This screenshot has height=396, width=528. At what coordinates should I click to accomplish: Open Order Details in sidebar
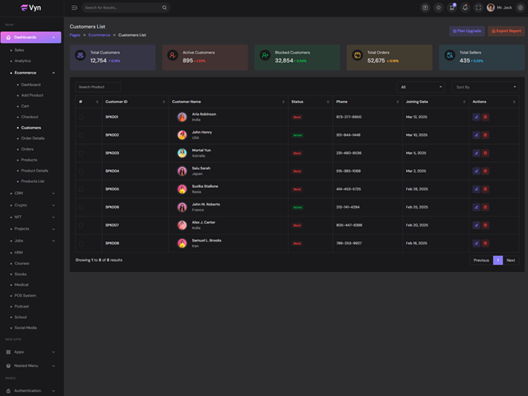(33, 138)
